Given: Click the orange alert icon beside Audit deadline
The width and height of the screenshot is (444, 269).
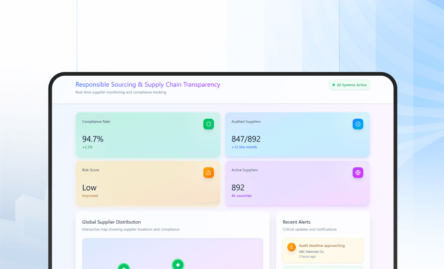Looking at the screenshot, I should click(x=292, y=246).
